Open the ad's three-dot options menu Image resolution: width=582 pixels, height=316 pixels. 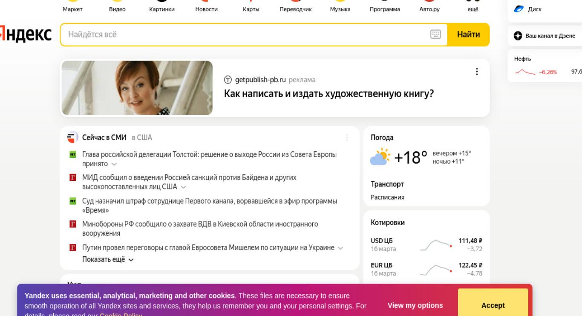click(x=477, y=72)
